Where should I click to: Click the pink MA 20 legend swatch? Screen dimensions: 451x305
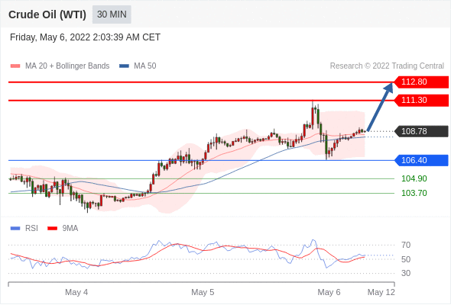15,66
